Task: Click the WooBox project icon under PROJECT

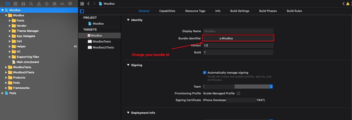Action: (x=90, y=24)
